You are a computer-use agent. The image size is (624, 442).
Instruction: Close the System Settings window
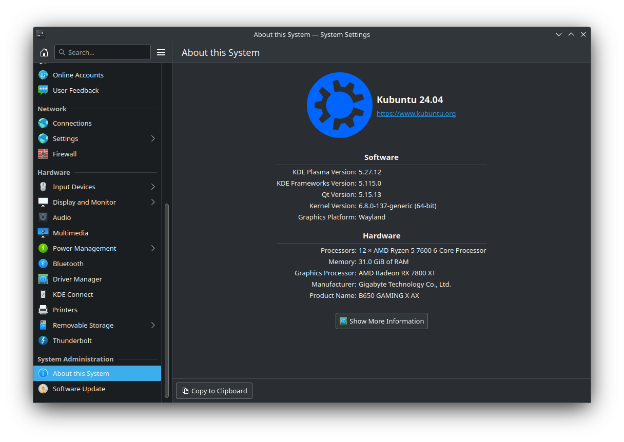click(x=583, y=34)
